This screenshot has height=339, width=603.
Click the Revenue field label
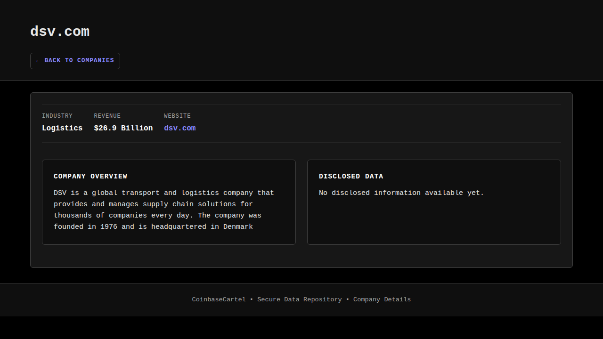[x=107, y=116]
